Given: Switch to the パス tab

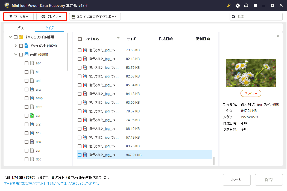Looking at the screenshot, I should pyautogui.click(x=20, y=28).
